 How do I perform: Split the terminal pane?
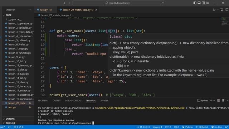coord(219,100)
